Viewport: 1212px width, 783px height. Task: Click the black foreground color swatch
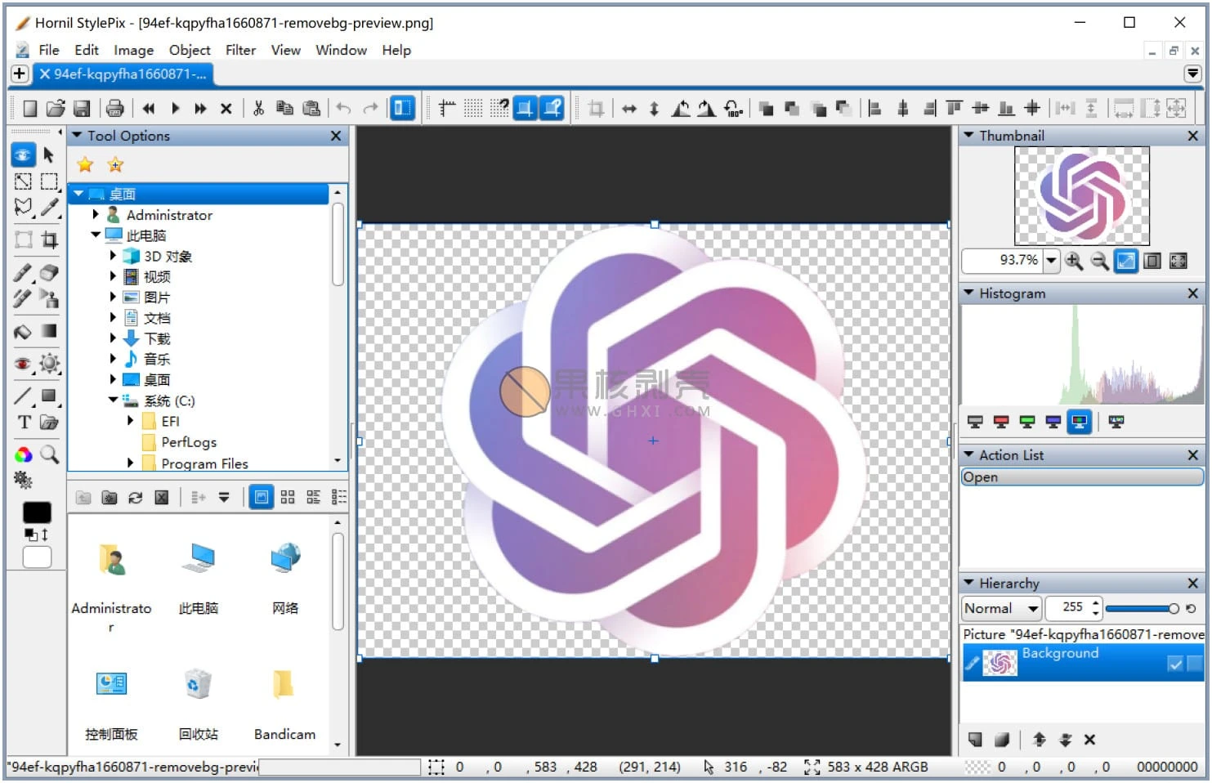pos(37,512)
